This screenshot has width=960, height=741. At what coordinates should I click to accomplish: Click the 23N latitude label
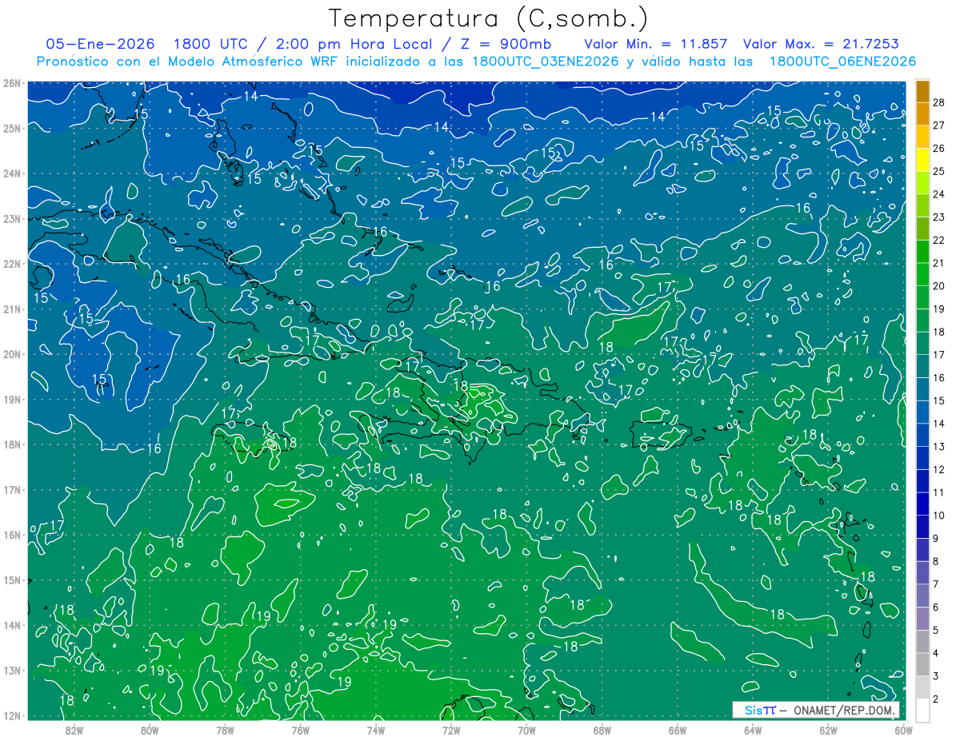coord(12,218)
